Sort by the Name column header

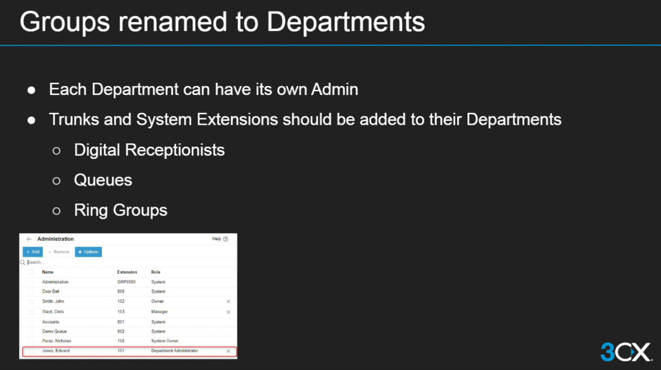[x=46, y=272]
